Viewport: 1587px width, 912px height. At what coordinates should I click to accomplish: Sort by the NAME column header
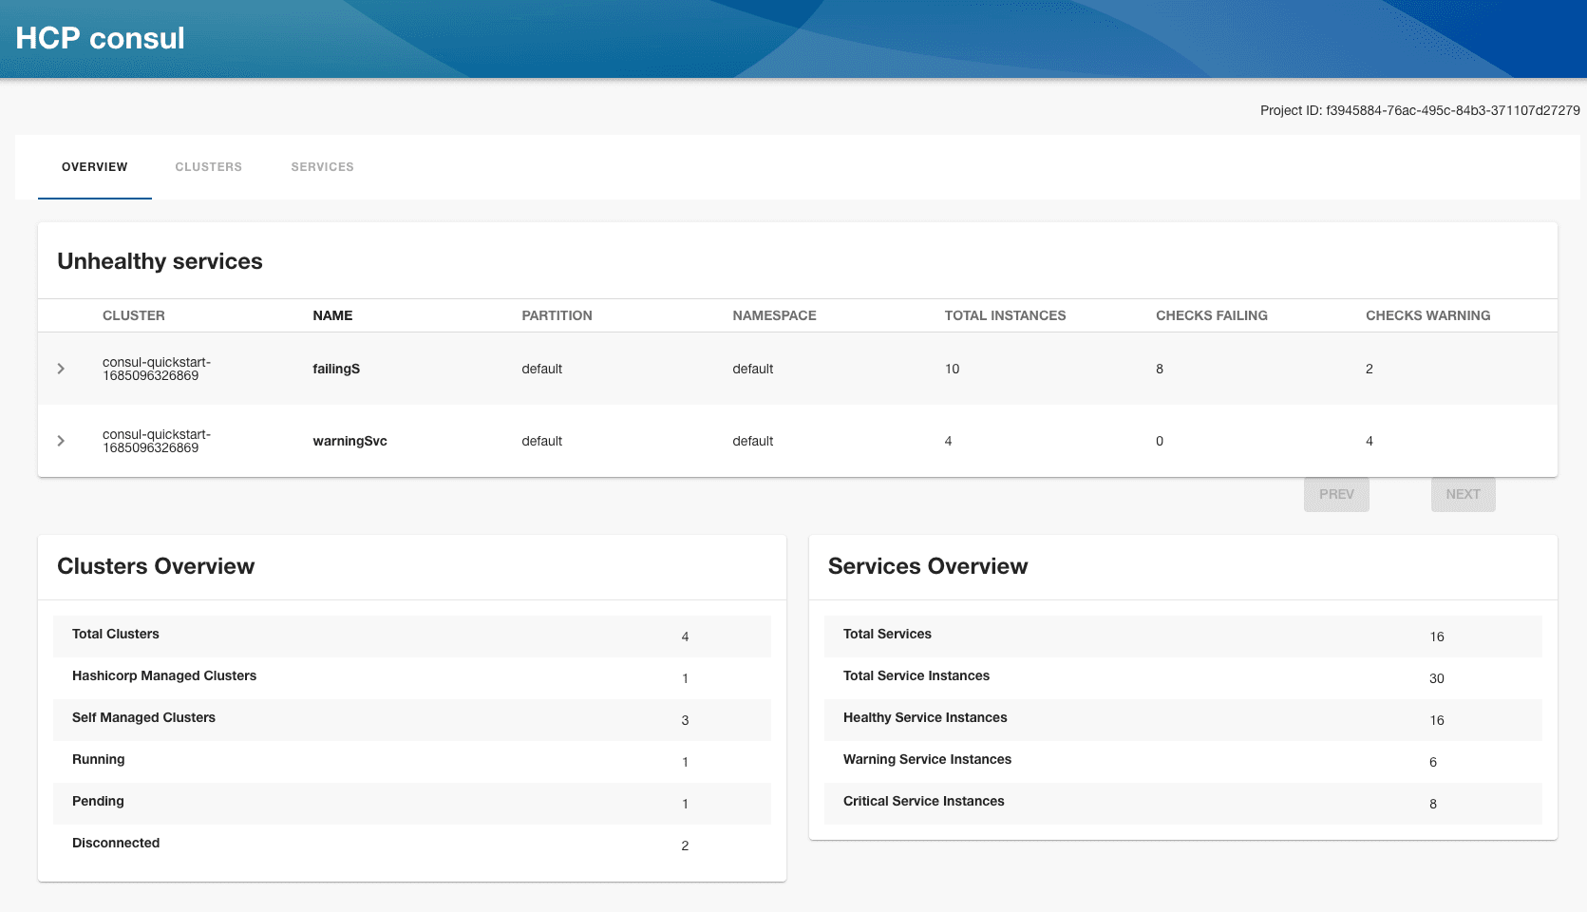click(332, 315)
